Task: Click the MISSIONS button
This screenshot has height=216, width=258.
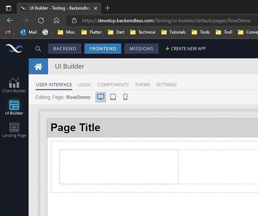Action: click(141, 48)
